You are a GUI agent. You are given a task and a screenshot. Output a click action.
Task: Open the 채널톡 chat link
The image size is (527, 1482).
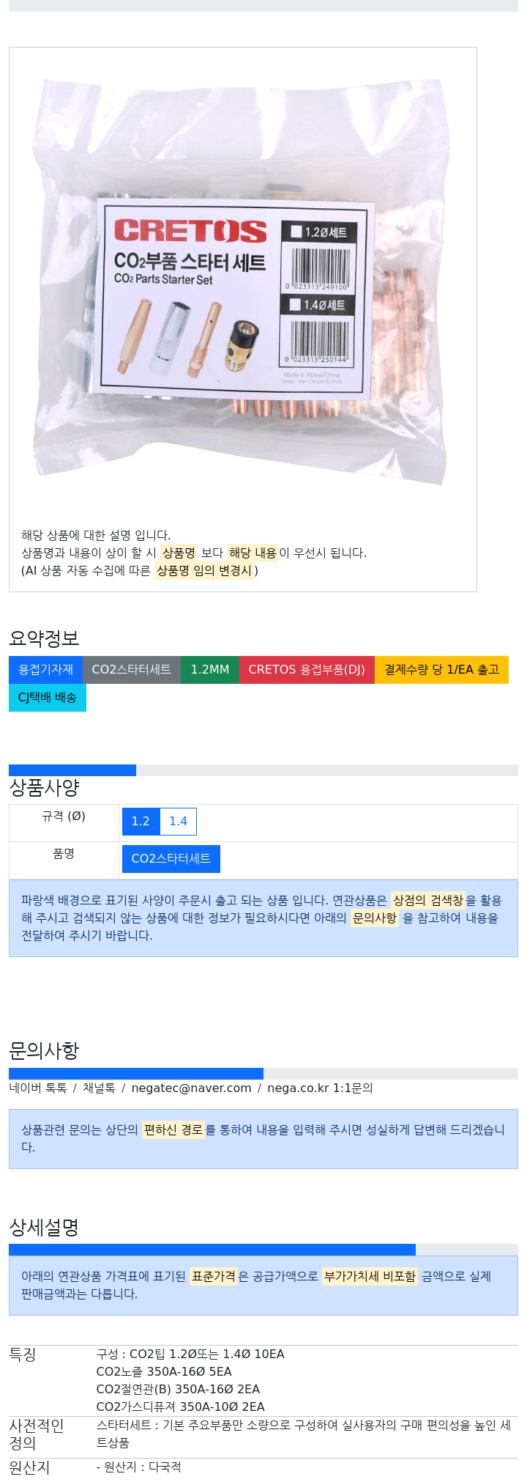(x=99, y=1088)
